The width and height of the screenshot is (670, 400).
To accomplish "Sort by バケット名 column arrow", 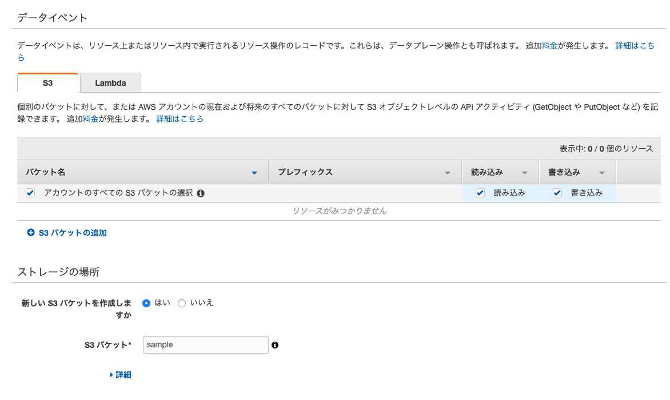I will pos(254,173).
